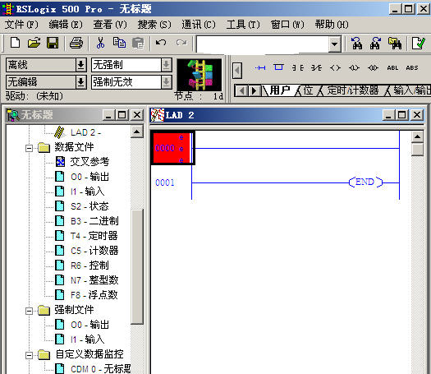The image size is (431, 374).
Task: Click the LAD 2 window scroll-up arrow
Action: (418, 136)
